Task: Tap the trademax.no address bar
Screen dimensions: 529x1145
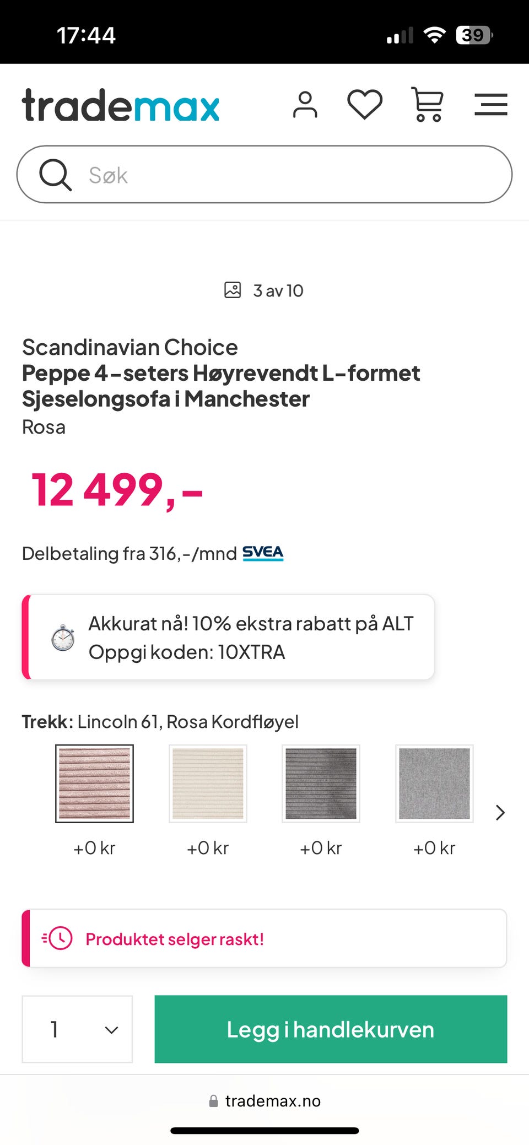Action: pos(265,1101)
